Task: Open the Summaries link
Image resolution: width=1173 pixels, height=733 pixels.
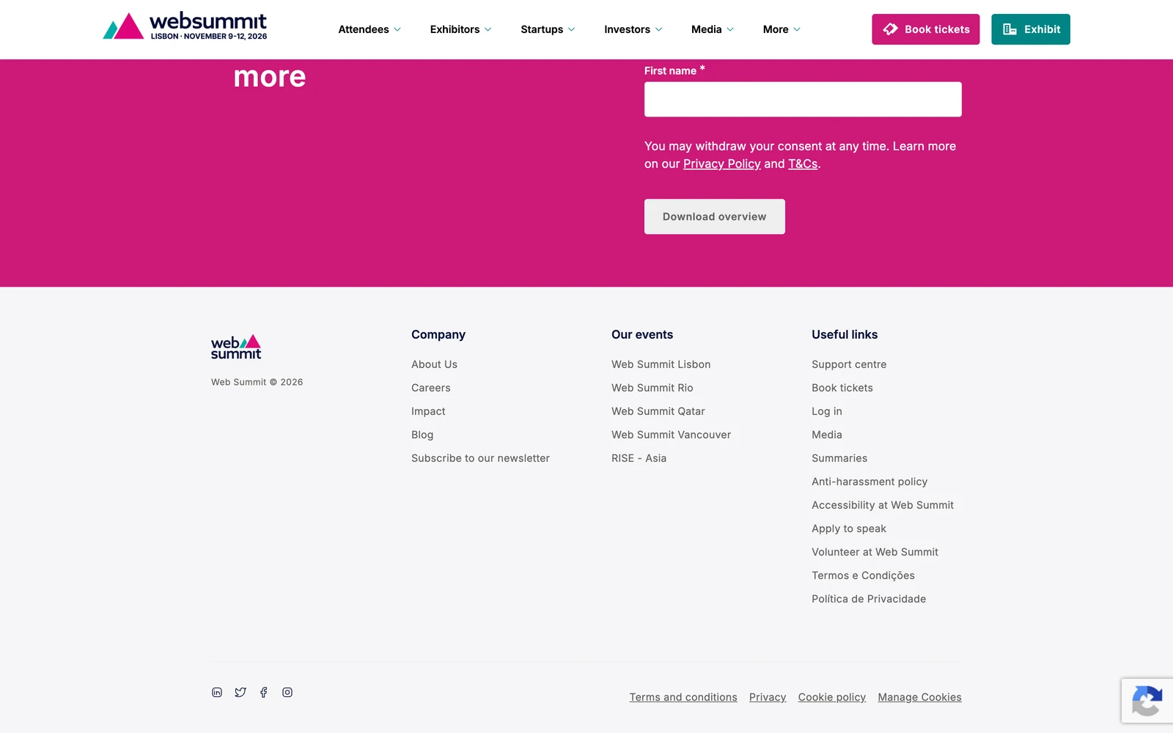Action: point(839,458)
